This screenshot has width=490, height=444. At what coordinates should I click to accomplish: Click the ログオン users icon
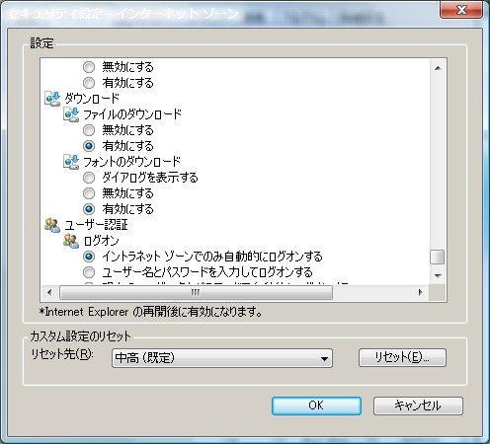(71, 241)
